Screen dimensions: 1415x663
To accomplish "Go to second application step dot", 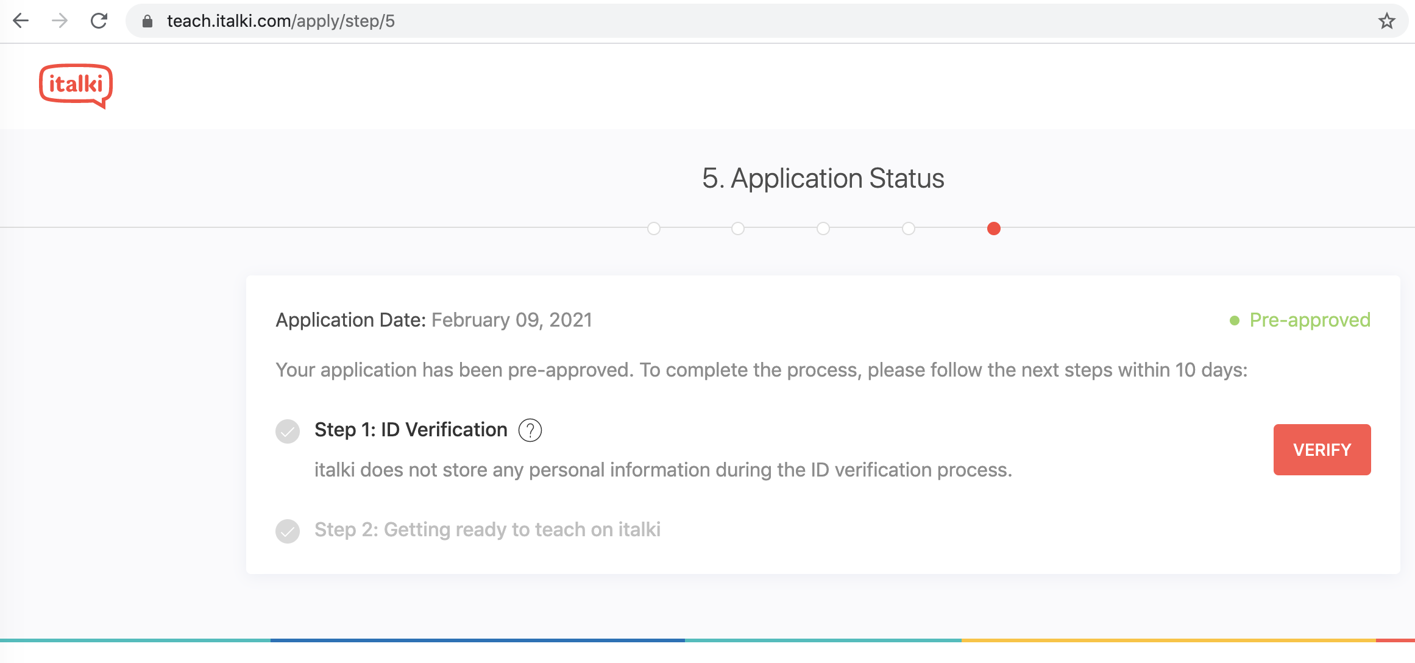I will click(738, 229).
